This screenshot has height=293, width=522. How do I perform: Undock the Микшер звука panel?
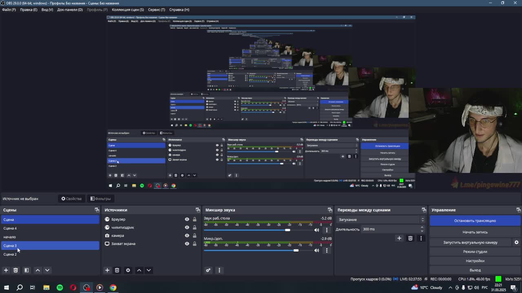[x=330, y=210]
